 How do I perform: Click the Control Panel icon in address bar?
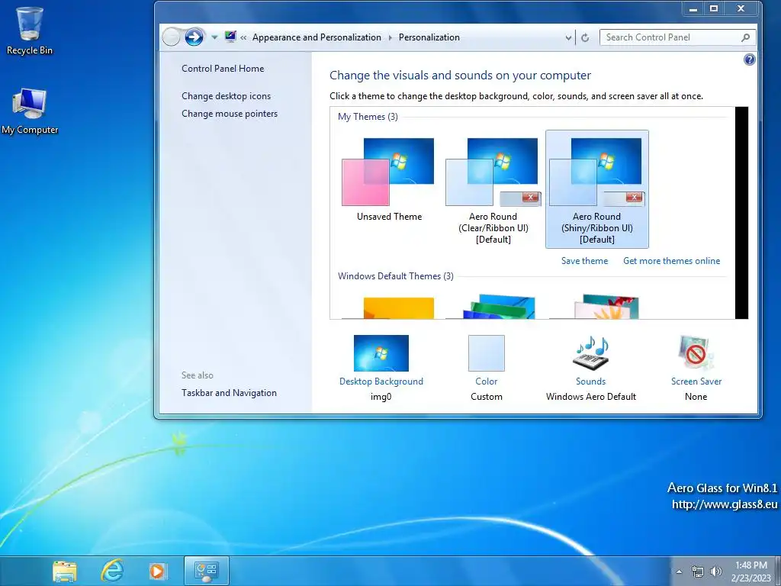coord(230,37)
